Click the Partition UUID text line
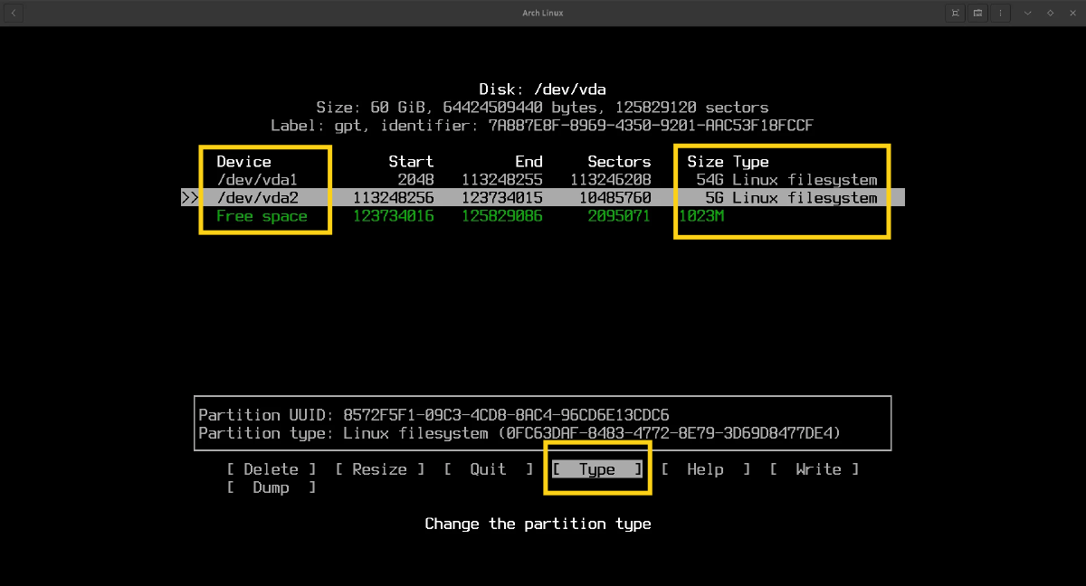 433,415
